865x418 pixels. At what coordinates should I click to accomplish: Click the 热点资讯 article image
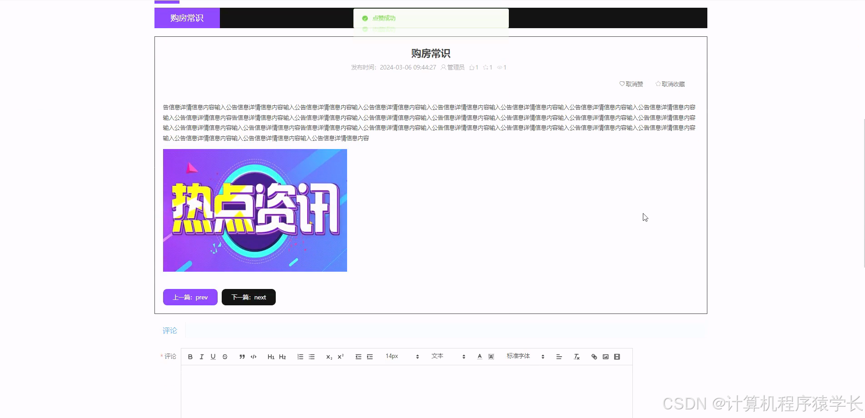[254, 210]
